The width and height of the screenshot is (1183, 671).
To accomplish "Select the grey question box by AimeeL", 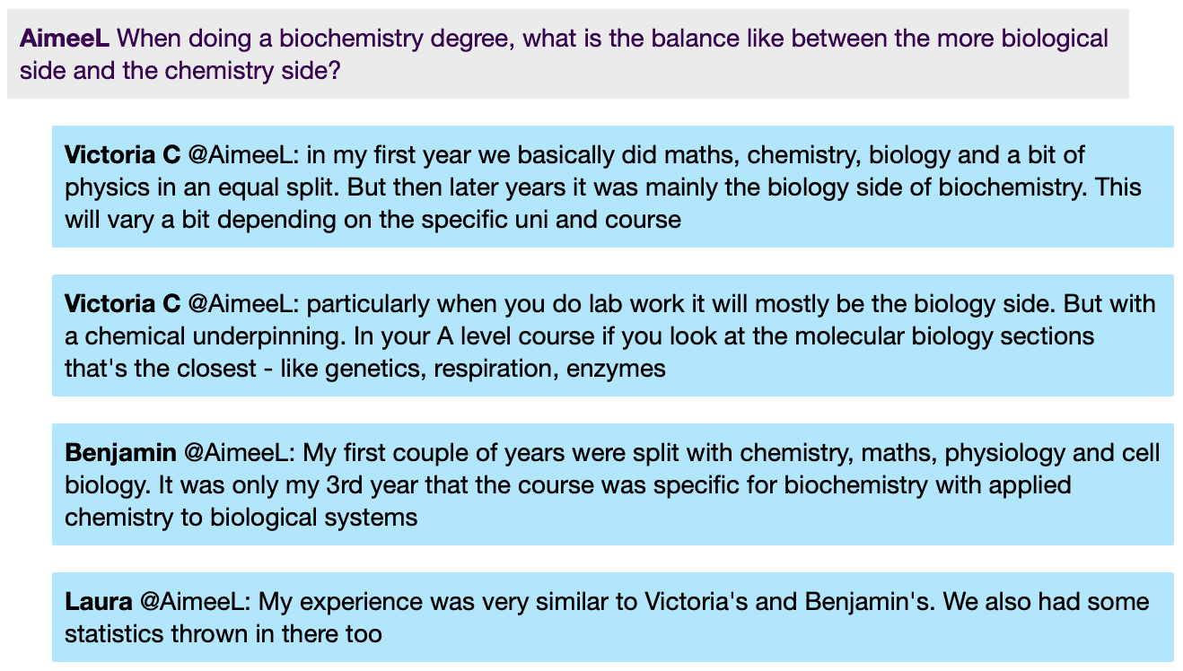I will coord(567,54).
